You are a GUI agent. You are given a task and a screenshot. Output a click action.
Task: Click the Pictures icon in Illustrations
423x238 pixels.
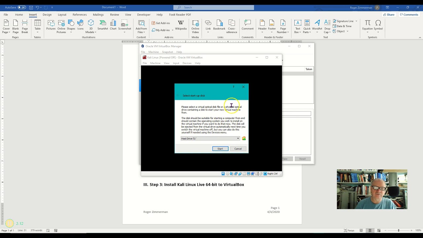[51, 25]
